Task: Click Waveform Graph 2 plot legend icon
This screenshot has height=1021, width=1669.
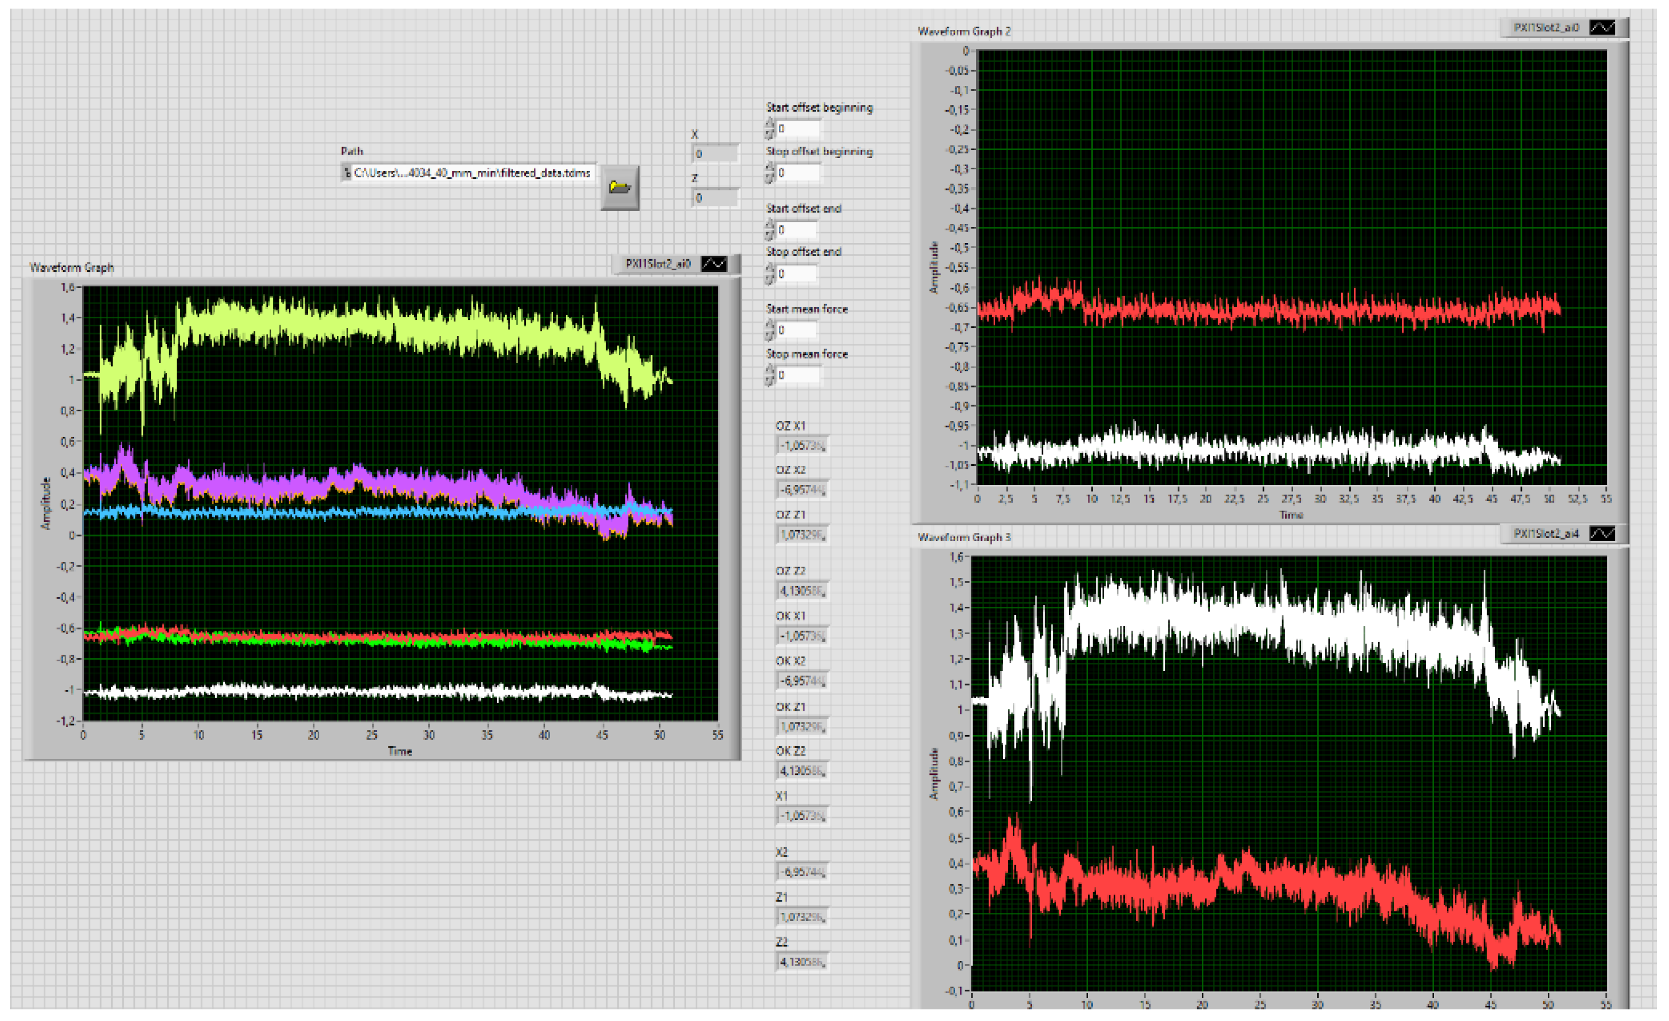Action: 1602,28
